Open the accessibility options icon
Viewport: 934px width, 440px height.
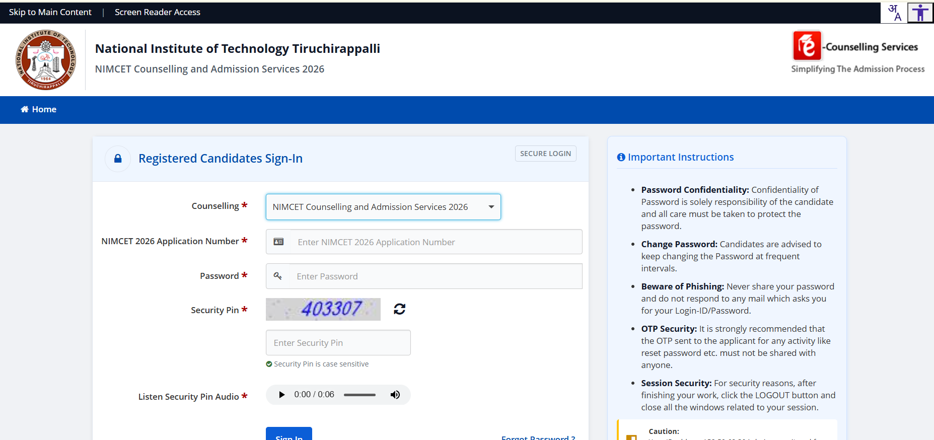(920, 13)
